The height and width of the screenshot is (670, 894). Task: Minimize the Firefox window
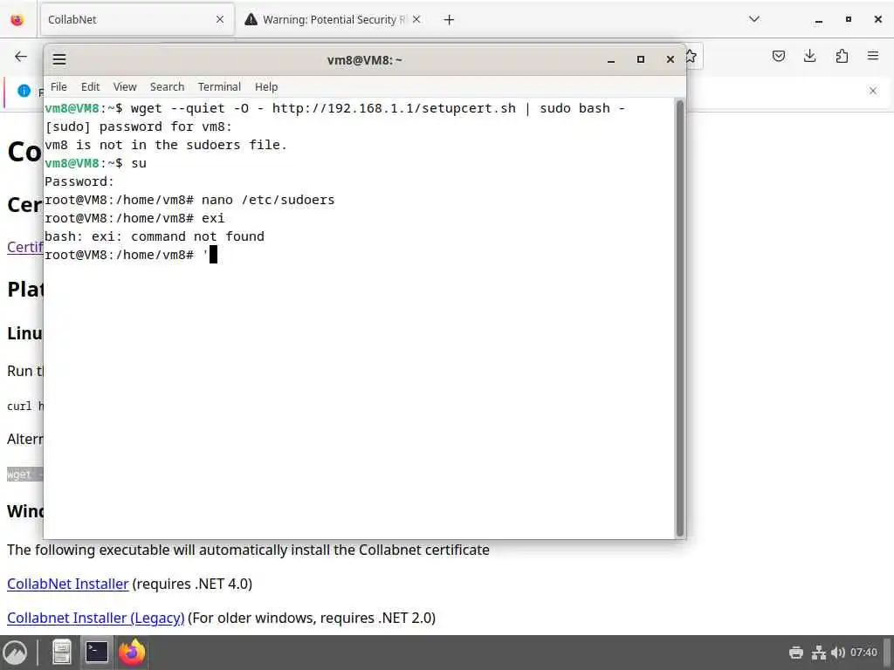coord(819,20)
